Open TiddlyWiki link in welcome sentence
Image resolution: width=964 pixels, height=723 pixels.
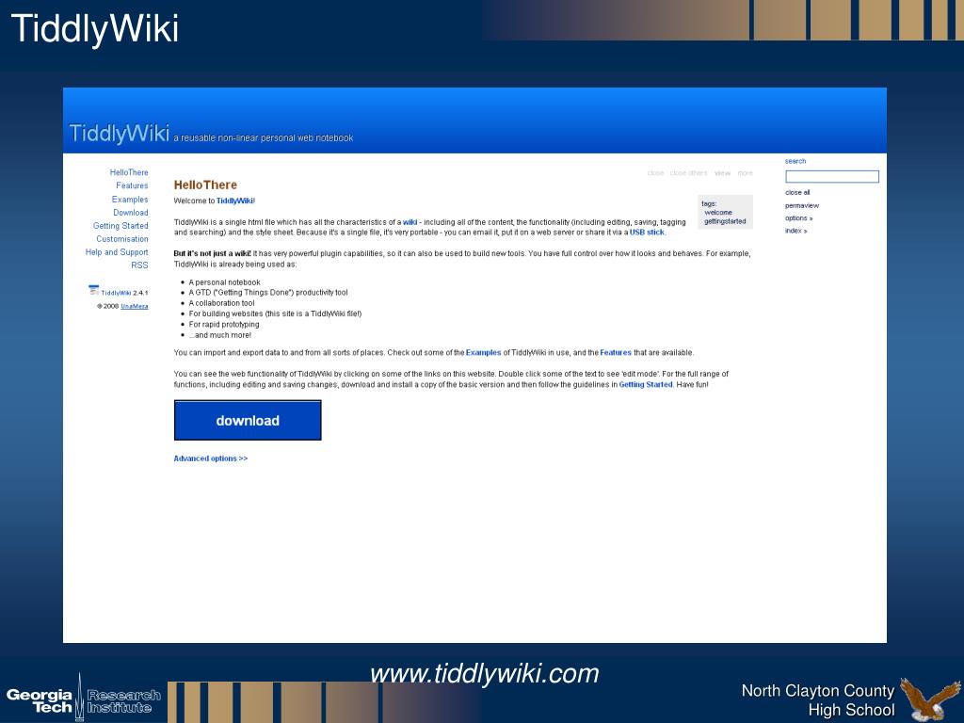click(x=234, y=201)
